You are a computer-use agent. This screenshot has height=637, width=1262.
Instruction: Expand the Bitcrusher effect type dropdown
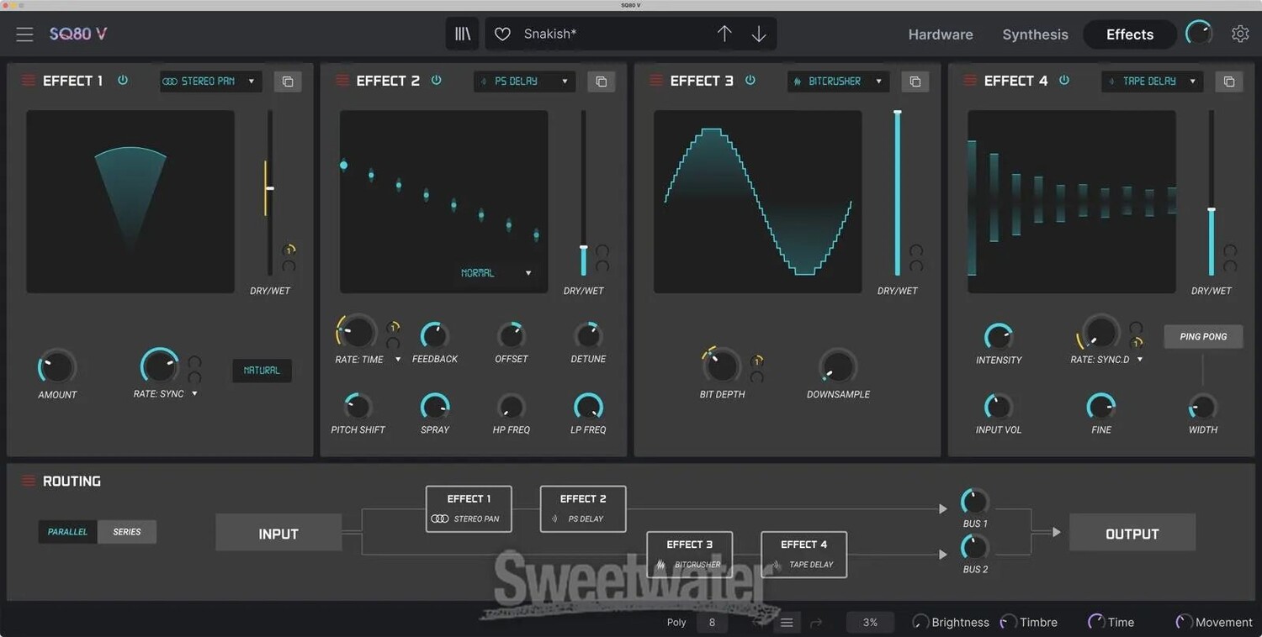pyautogui.click(x=838, y=82)
